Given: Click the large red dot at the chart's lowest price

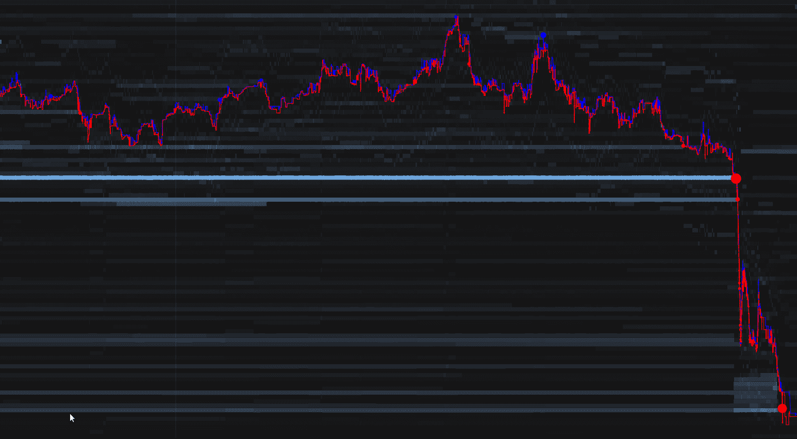Looking at the screenshot, I should pos(782,409).
